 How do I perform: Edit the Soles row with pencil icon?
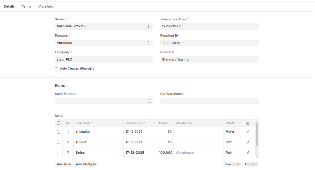(x=248, y=153)
